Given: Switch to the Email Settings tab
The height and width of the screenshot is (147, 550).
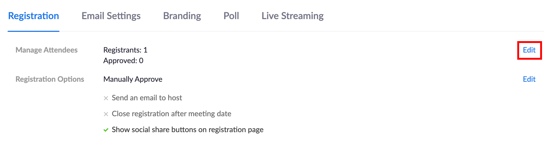Looking at the screenshot, I should pos(111,16).
